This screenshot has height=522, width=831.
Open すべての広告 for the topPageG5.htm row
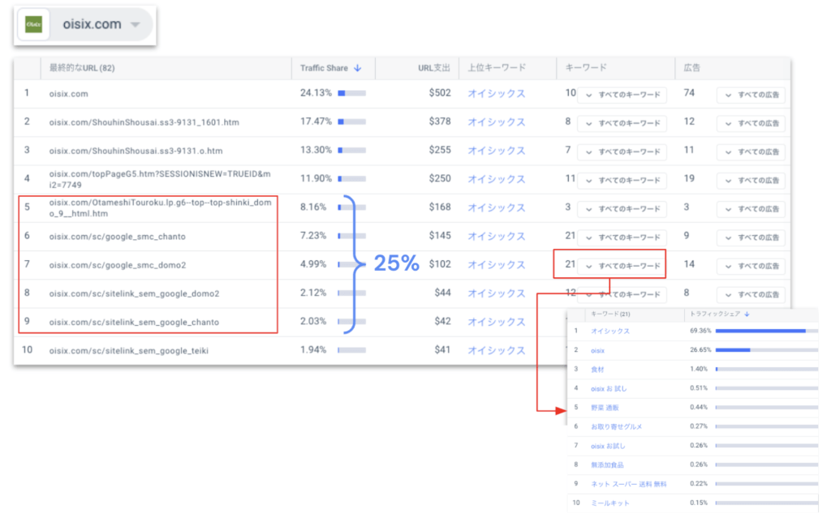point(751,180)
